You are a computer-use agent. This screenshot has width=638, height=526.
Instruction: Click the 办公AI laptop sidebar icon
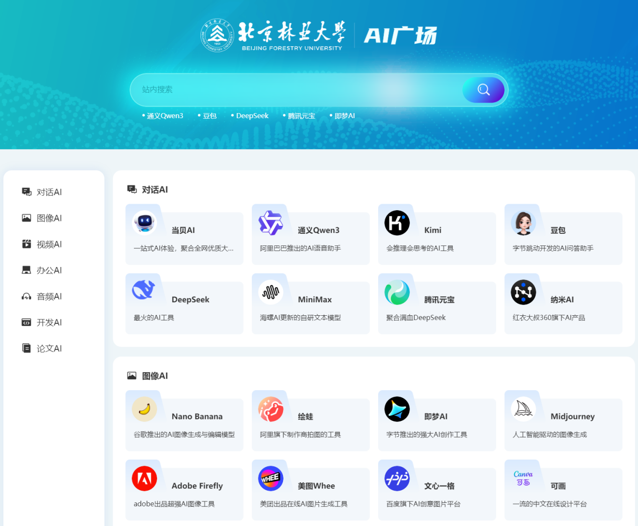coord(27,270)
